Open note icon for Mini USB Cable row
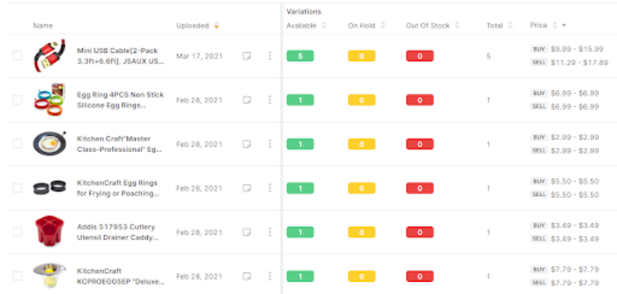 247,56
